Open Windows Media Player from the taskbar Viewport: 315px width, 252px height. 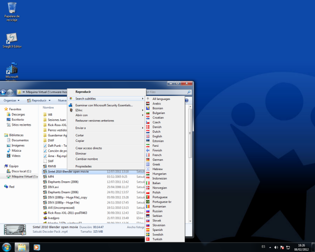(x=37, y=247)
